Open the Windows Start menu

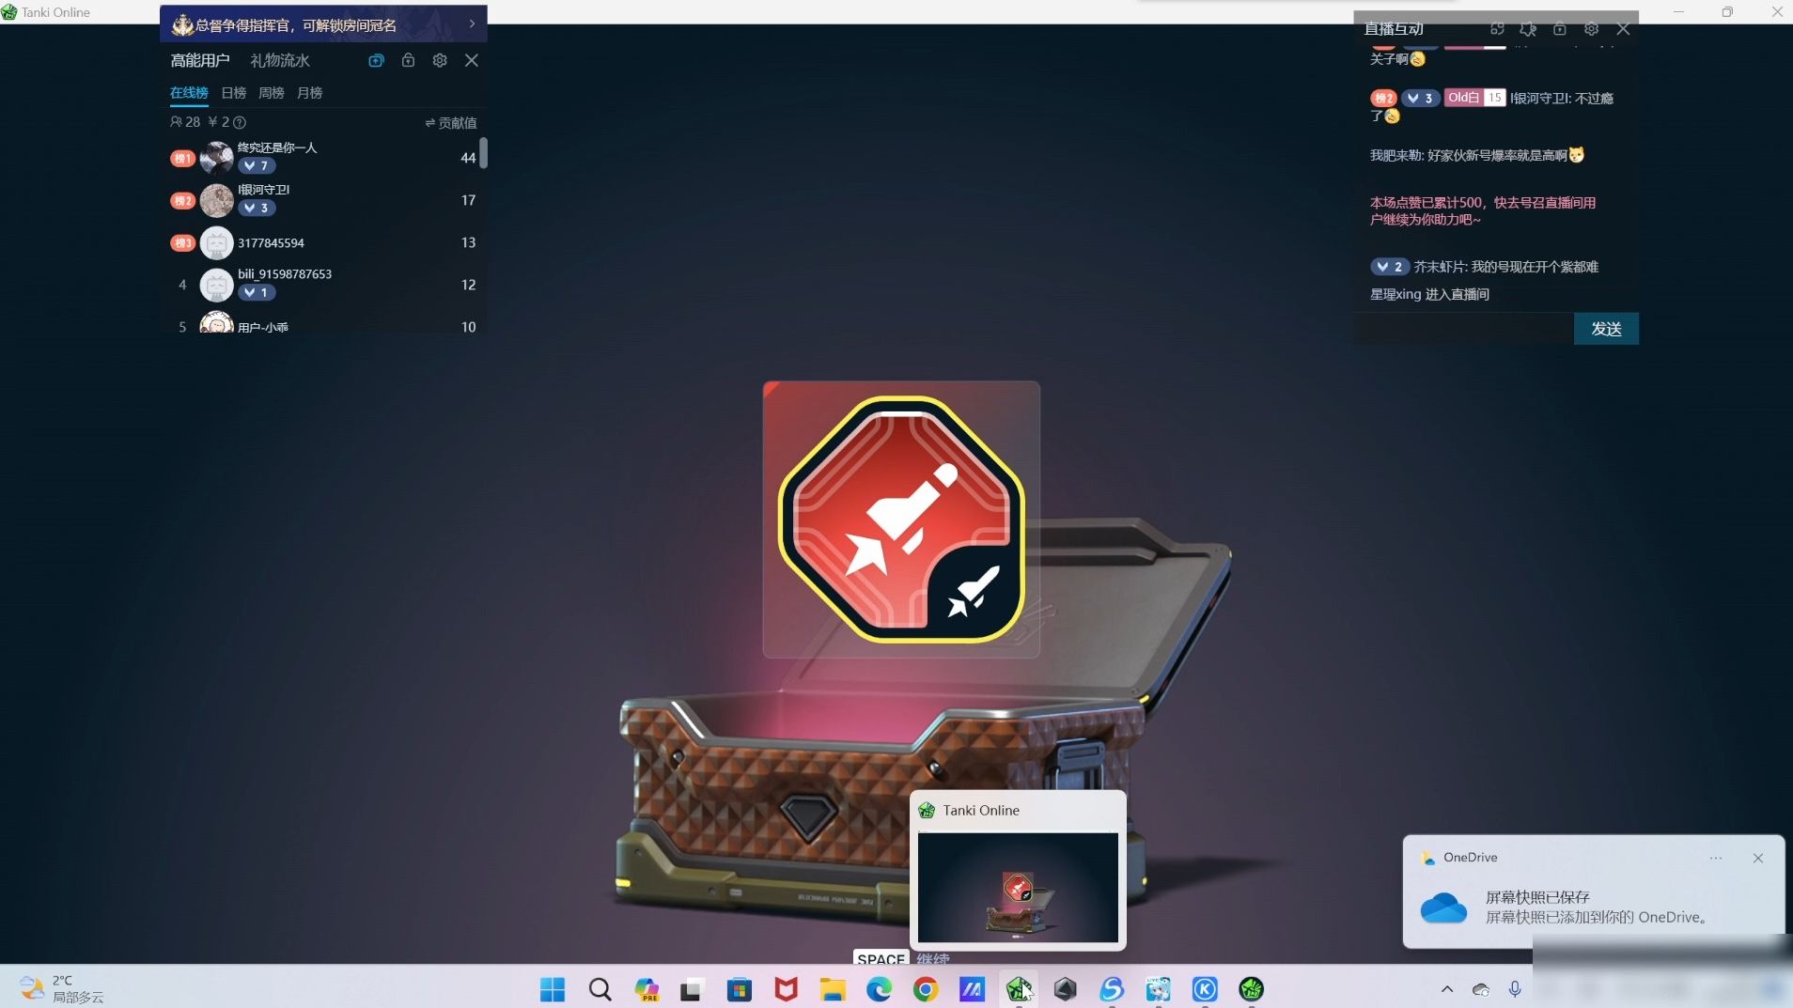553,989
